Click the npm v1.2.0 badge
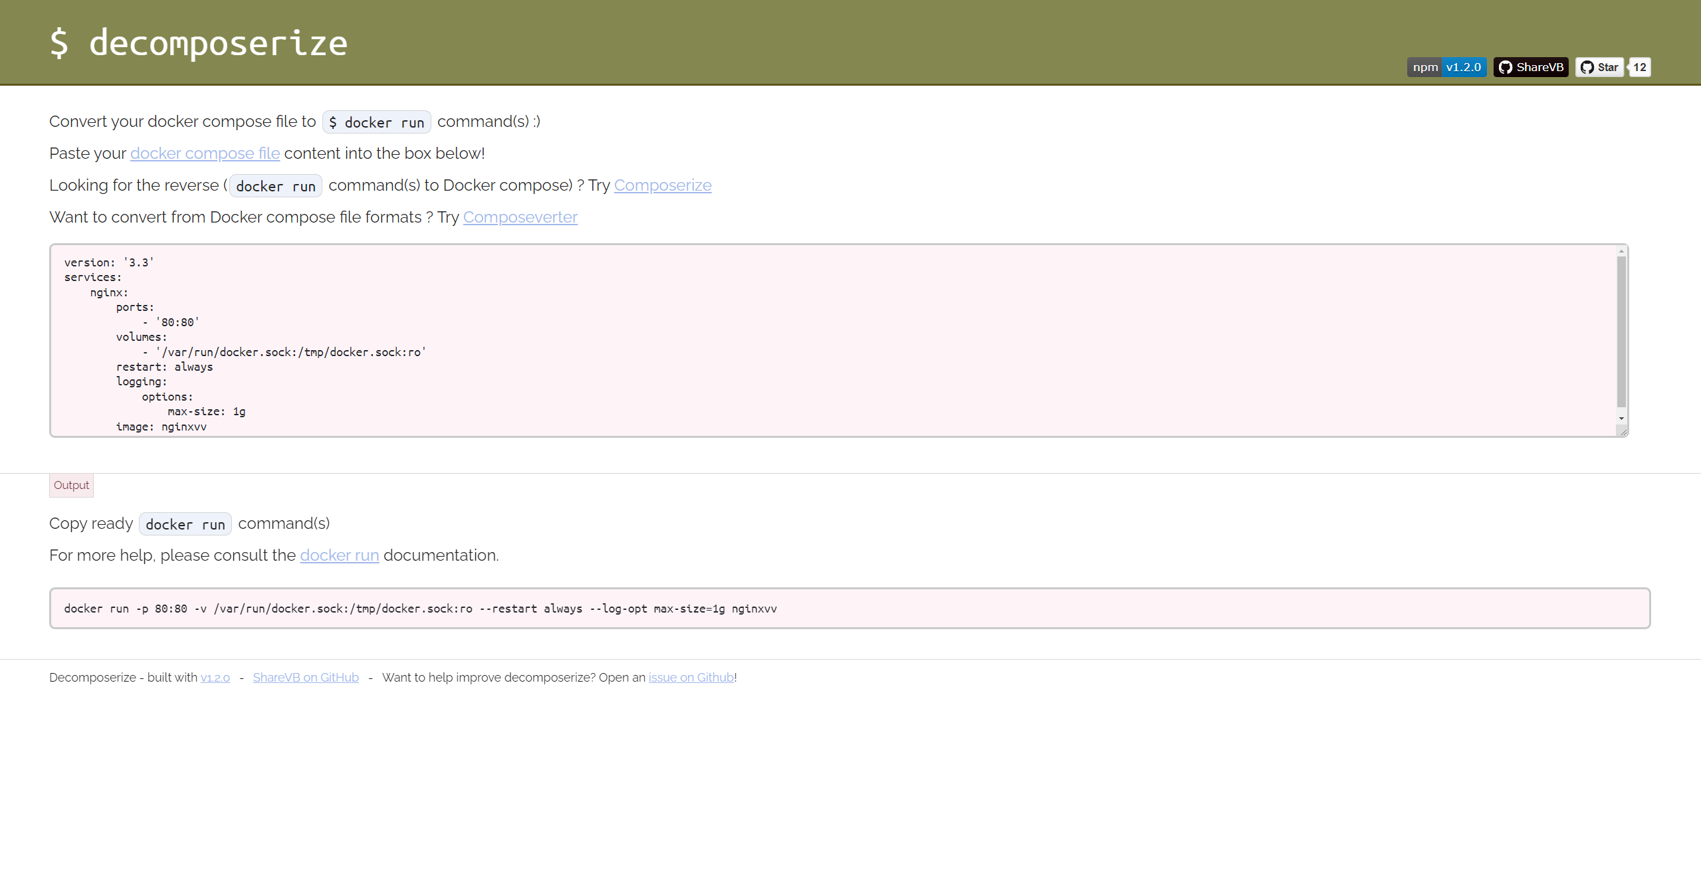Image resolution: width=1701 pixels, height=871 pixels. coord(1446,67)
